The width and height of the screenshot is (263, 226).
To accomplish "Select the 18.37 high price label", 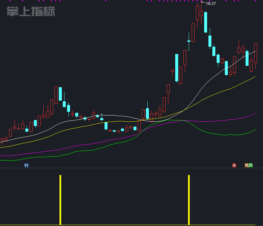I will [x=211, y=4].
